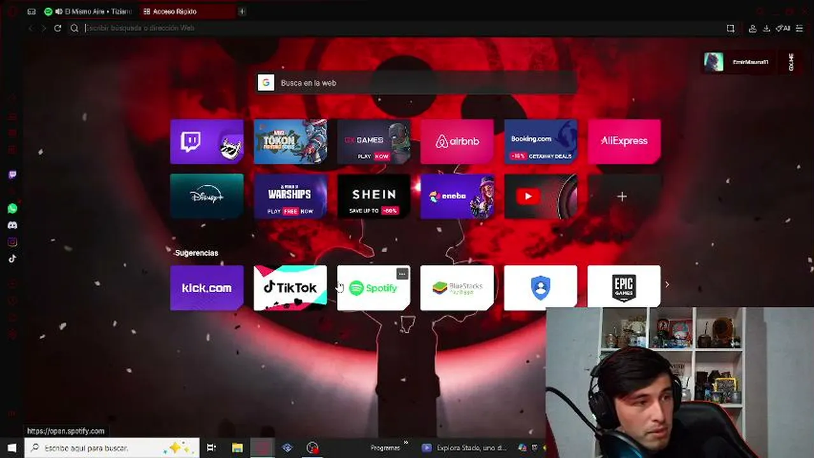Reload the current page
The image size is (814, 458).
(x=57, y=28)
